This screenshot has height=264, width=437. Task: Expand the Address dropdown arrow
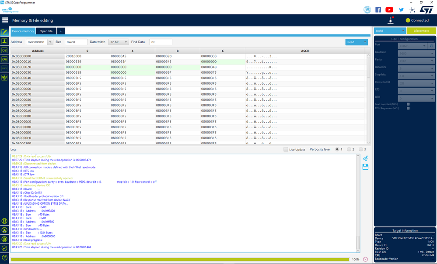click(x=50, y=42)
